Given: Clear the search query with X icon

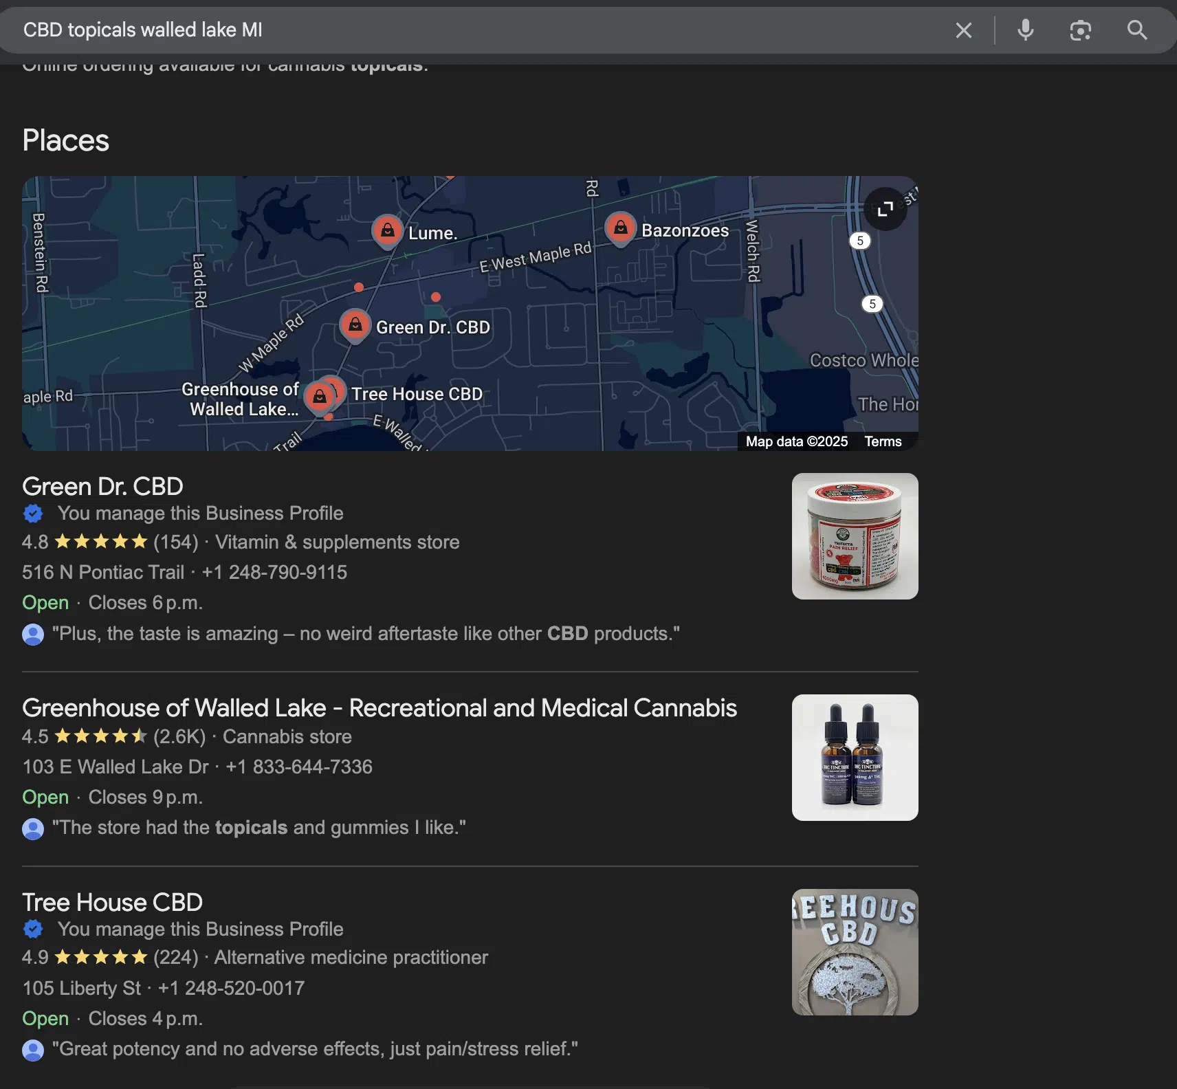Looking at the screenshot, I should point(964,30).
